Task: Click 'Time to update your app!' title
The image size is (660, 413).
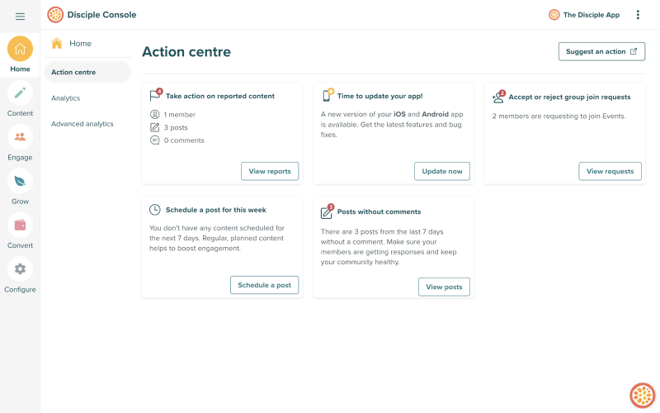Action: (x=379, y=96)
